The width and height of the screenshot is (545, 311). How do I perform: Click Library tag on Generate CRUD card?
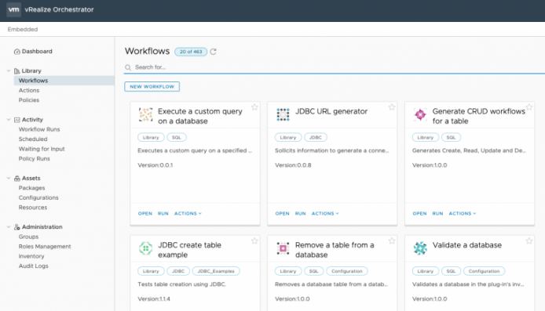[x=425, y=137]
